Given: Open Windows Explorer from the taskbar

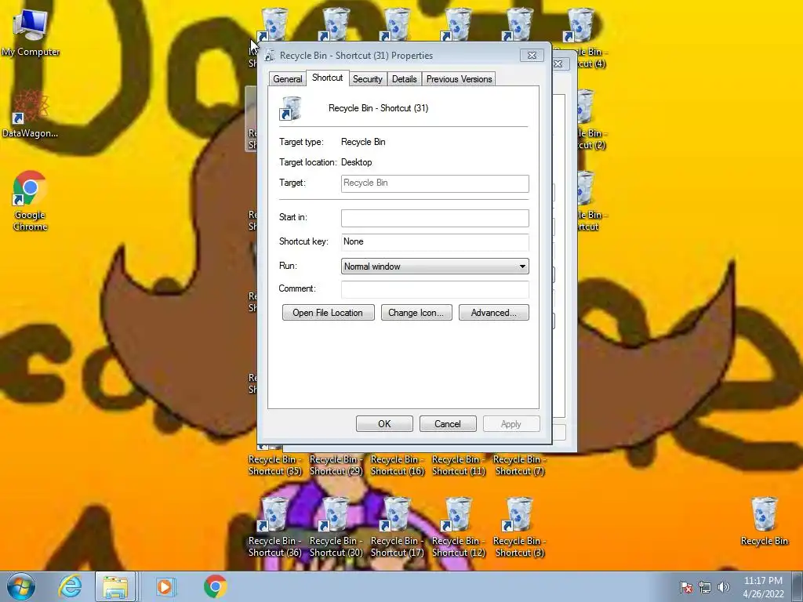Looking at the screenshot, I should tap(115, 586).
